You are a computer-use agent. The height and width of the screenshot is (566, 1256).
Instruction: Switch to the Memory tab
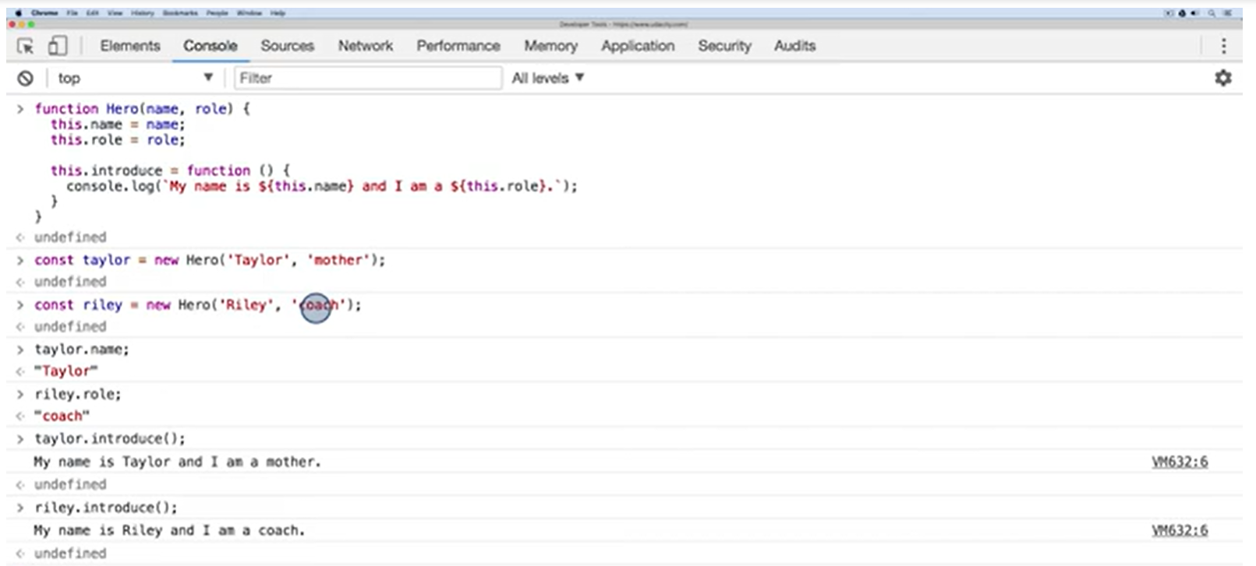coord(550,46)
